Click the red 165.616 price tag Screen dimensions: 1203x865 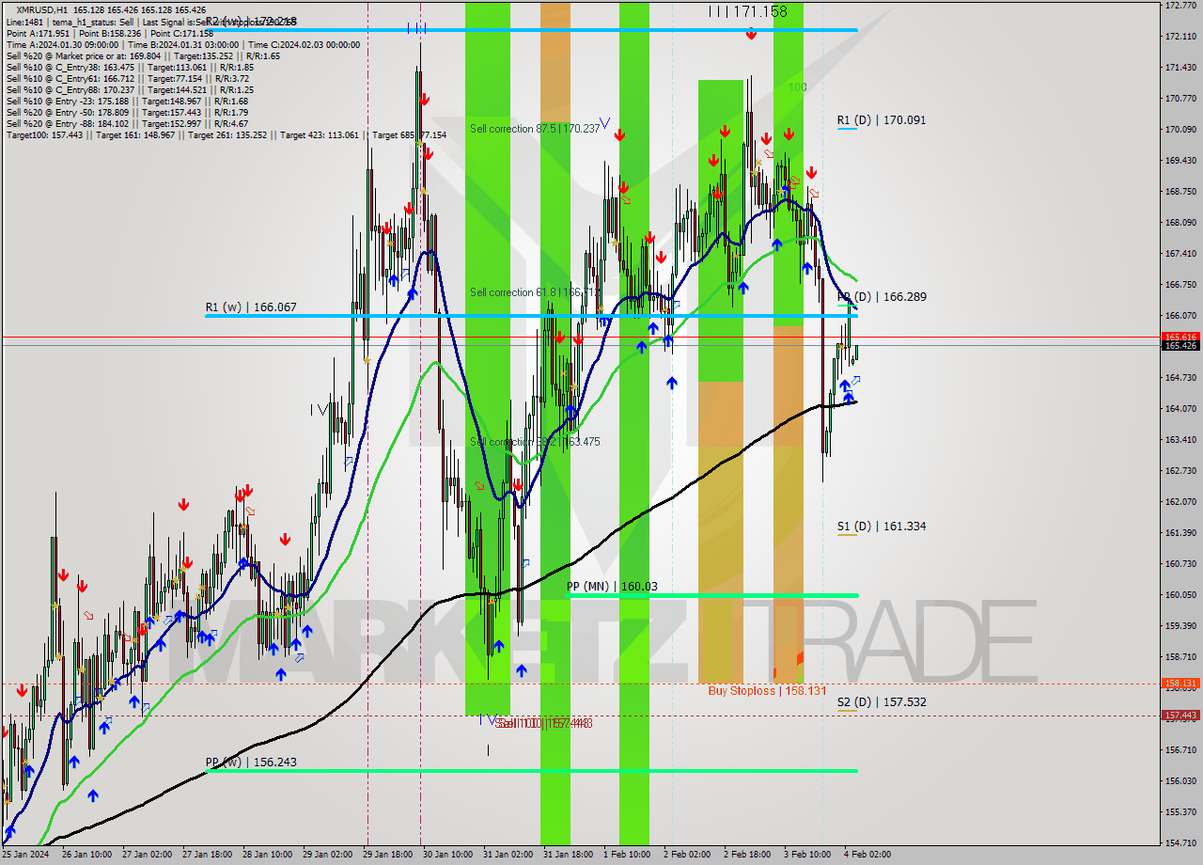(x=1180, y=337)
